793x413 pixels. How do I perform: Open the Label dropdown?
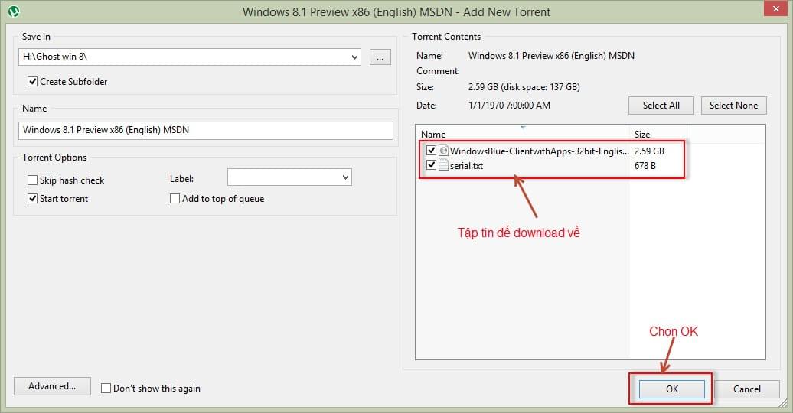point(345,177)
